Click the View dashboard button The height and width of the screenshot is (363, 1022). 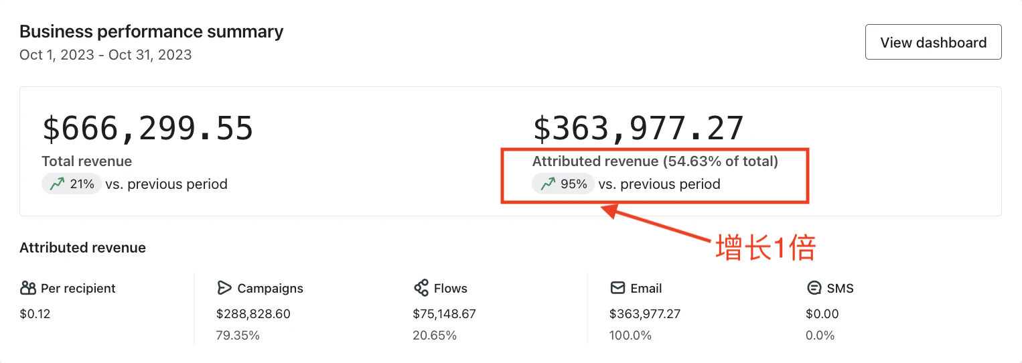933,43
